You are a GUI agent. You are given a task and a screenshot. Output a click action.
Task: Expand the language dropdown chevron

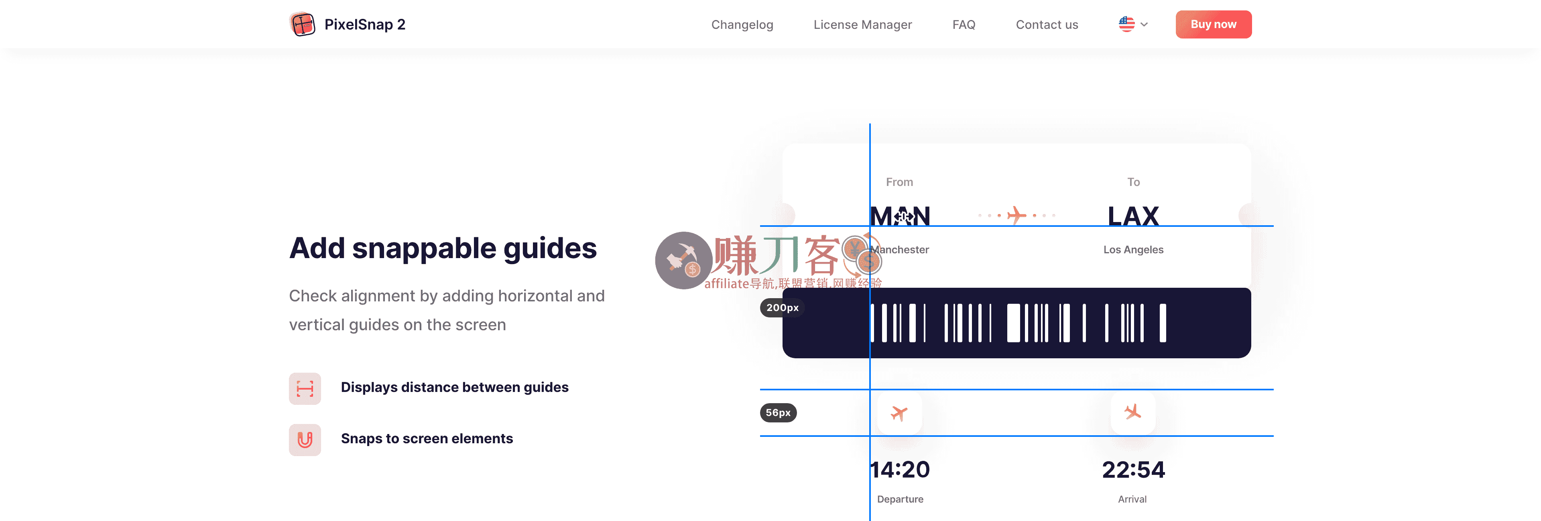[1145, 24]
